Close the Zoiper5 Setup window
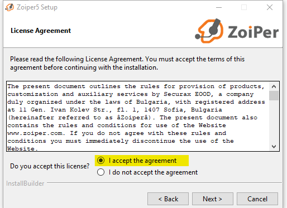Viewport: 287px width, 208px height. [270, 7]
